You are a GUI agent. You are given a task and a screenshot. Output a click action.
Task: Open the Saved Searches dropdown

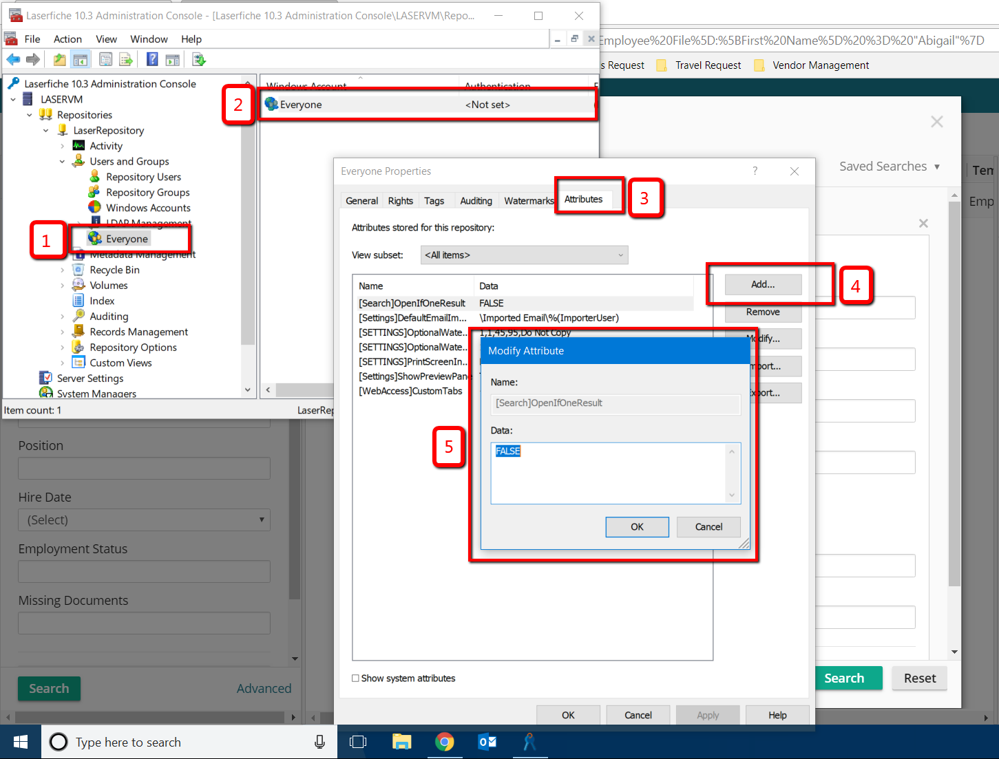[890, 167]
